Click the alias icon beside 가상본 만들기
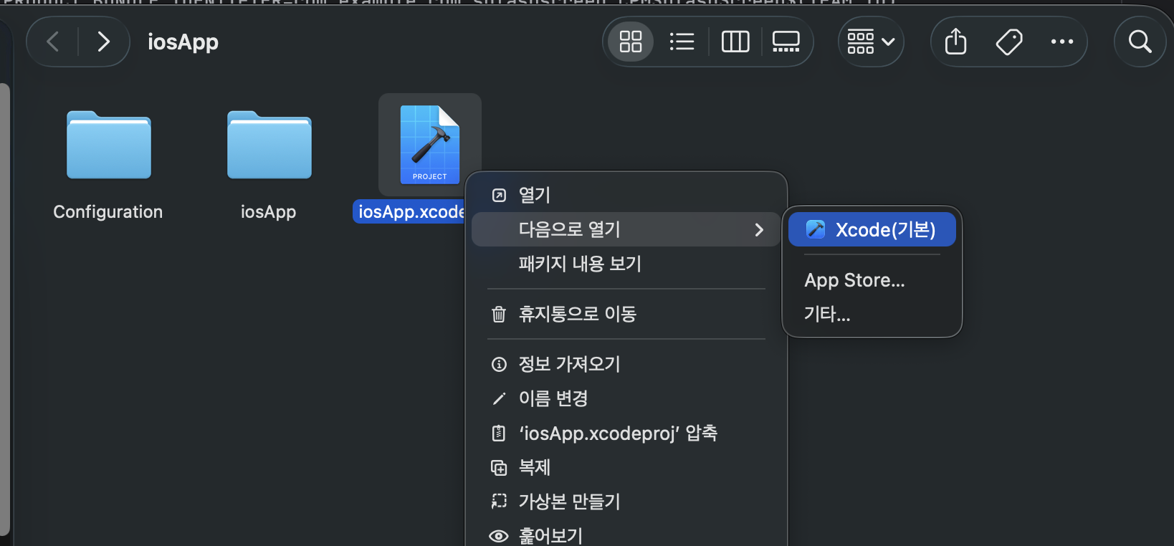Image resolution: width=1174 pixels, height=546 pixels. 499,502
